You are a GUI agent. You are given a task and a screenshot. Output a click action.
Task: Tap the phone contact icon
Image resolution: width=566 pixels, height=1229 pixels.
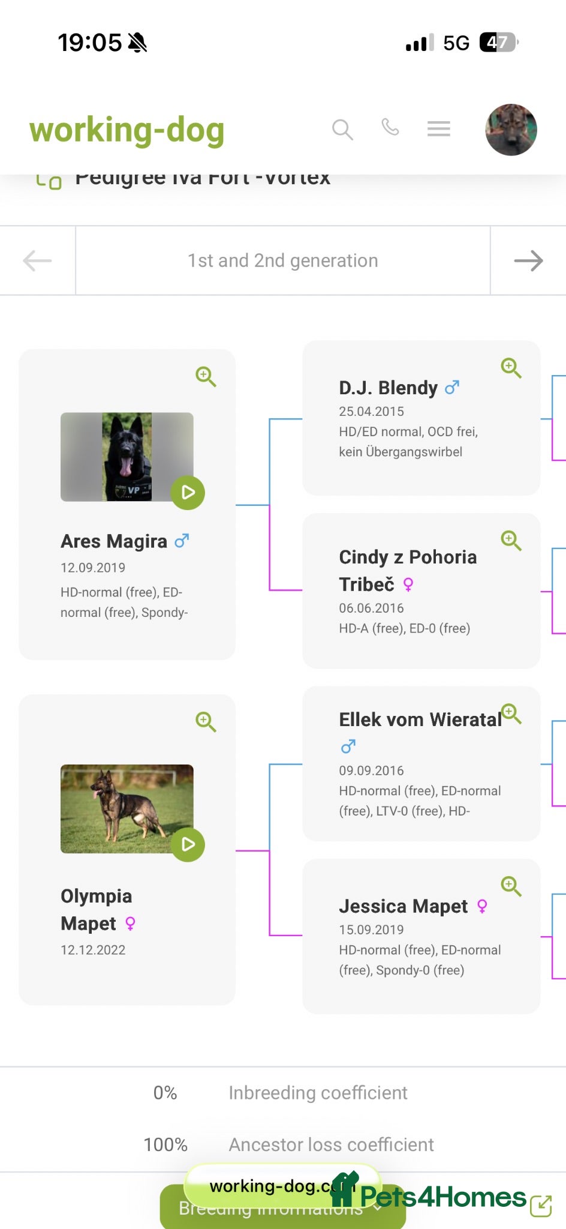point(390,127)
